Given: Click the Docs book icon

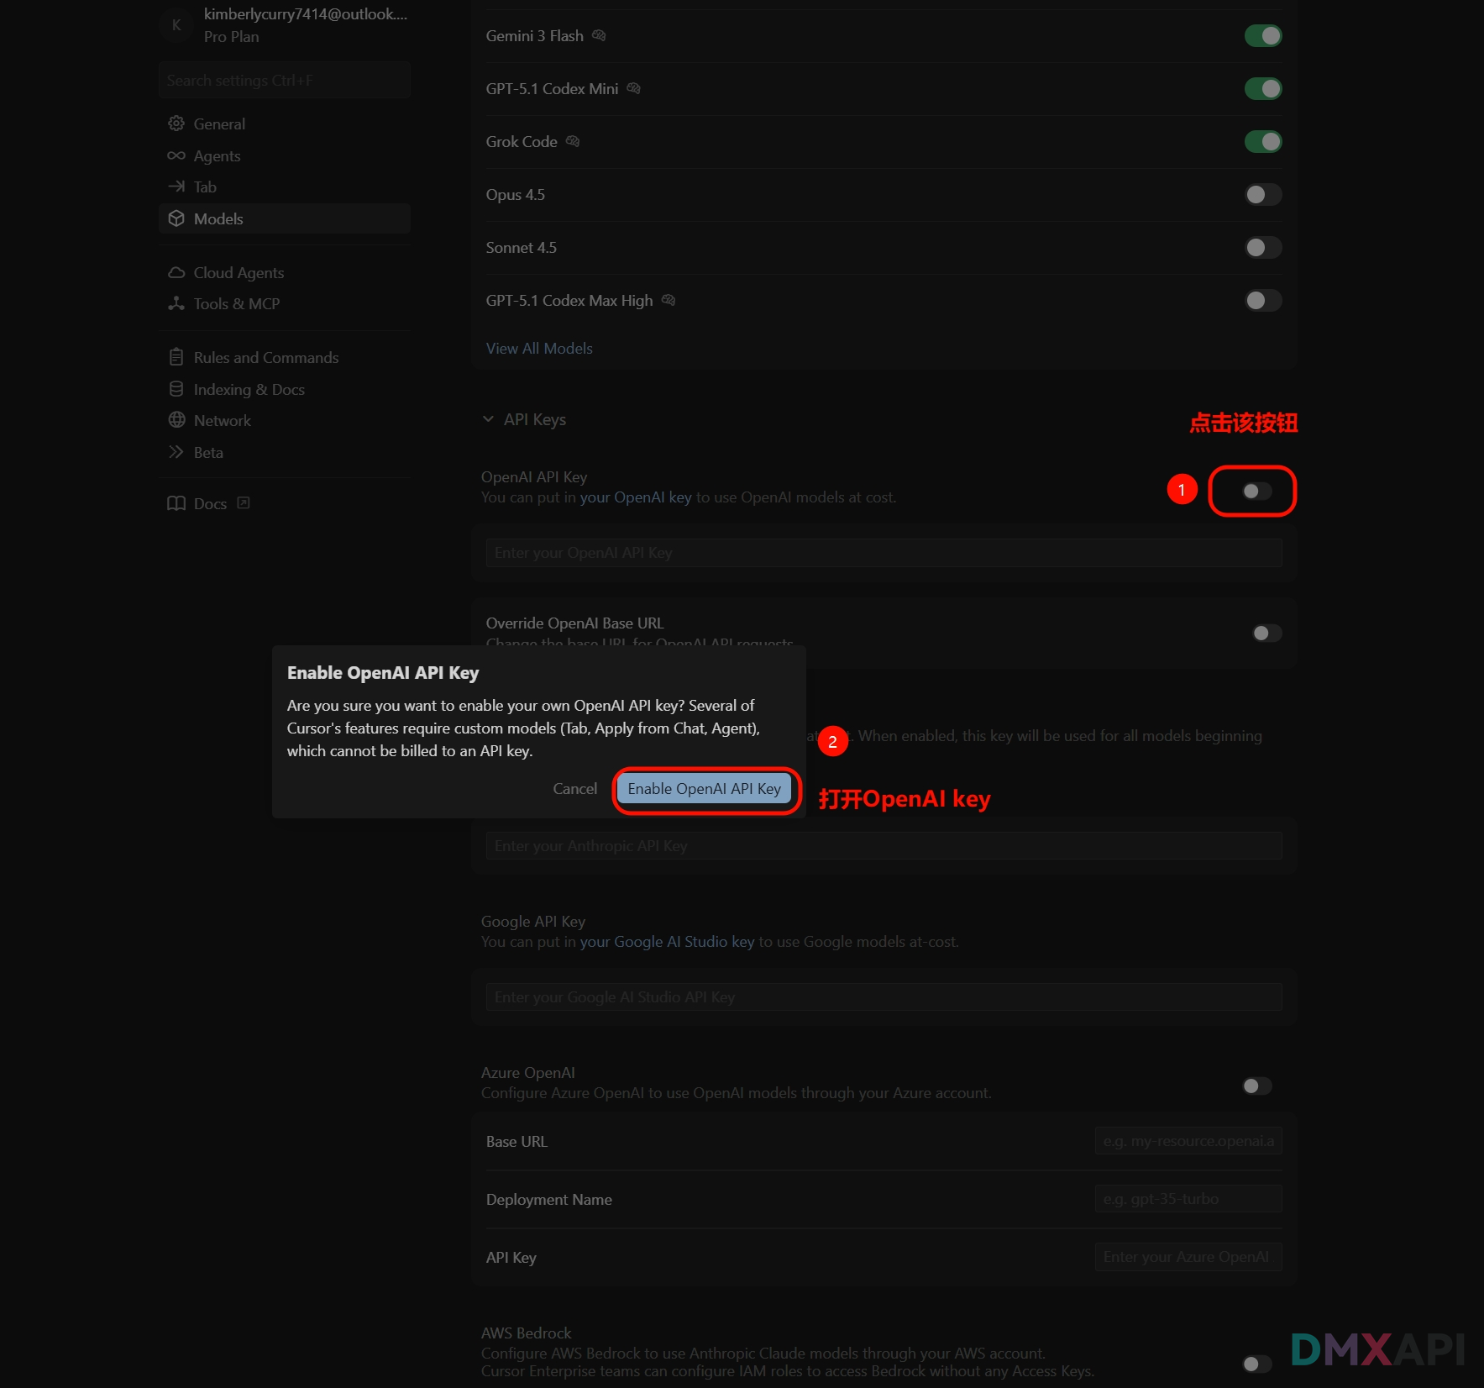Looking at the screenshot, I should [x=176, y=503].
